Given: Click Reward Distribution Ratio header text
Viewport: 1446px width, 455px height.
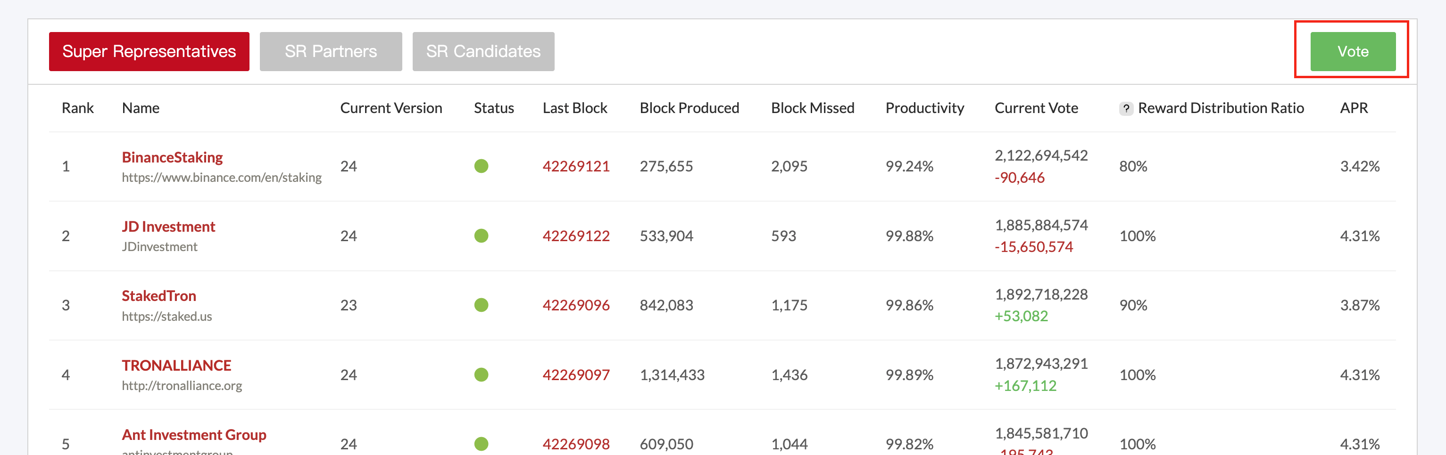Looking at the screenshot, I should (x=1221, y=108).
